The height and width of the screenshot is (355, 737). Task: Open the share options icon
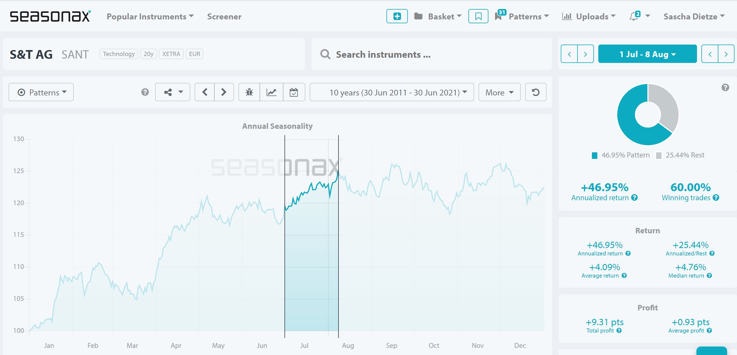point(172,92)
